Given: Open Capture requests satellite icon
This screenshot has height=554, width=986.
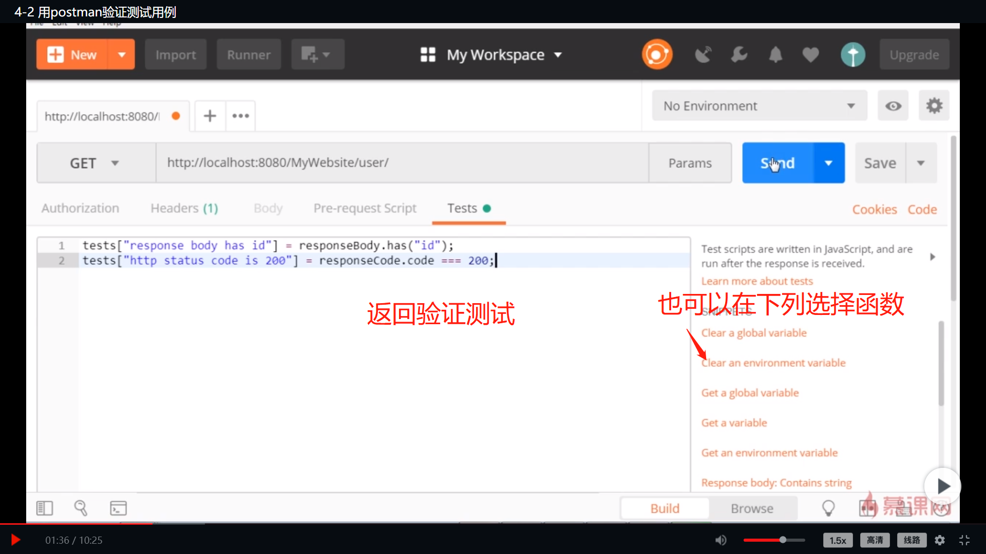Looking at the screenshot, I should pyautogui.click(x=703, y=54).
